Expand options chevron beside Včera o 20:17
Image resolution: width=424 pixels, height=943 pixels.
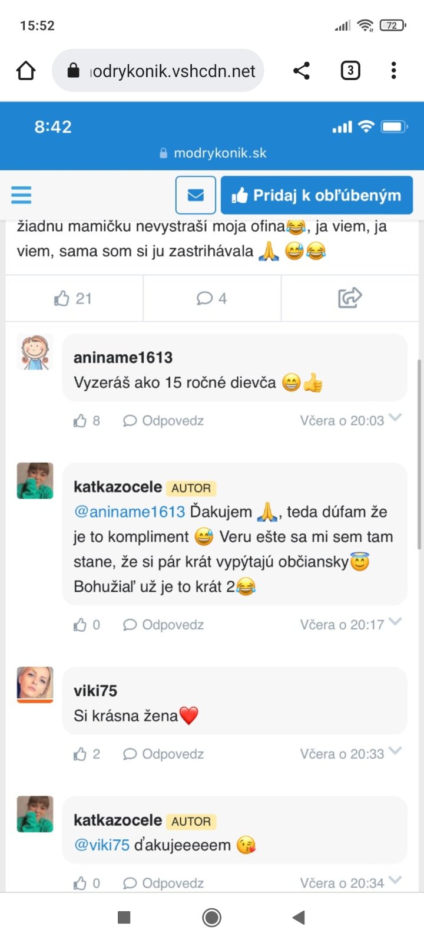[x=396, y=622]
